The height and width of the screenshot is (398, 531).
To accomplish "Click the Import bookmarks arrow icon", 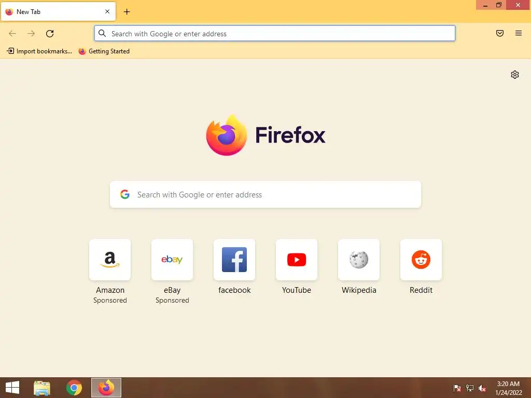I will tap(10, 51).
